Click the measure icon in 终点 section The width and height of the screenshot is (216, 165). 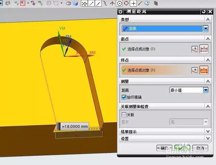(204, 70)
